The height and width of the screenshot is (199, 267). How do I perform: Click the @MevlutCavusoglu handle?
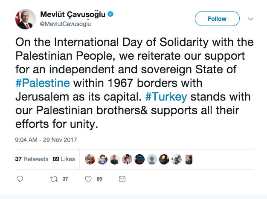point(65,23)
